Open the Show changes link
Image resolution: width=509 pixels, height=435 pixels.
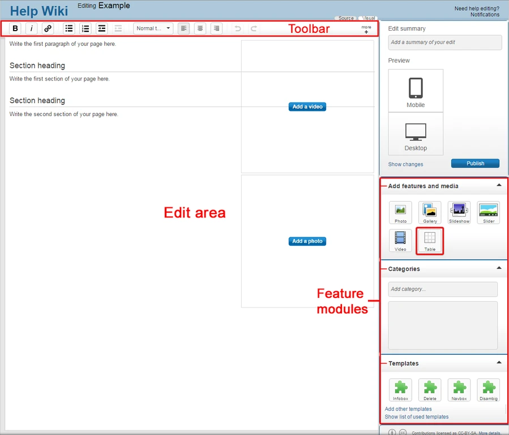pos(405,164)
